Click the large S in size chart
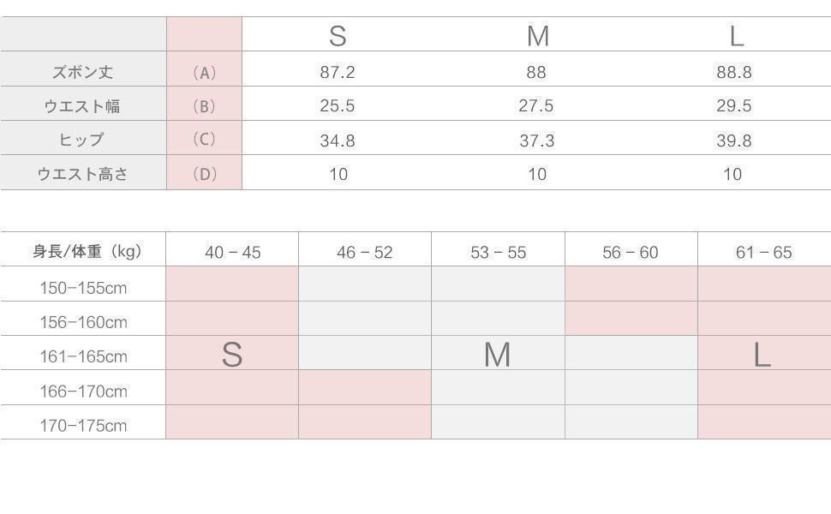 click(232, 355)
